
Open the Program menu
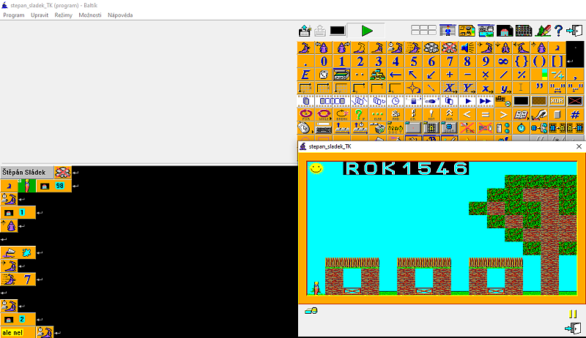(14, 15)
